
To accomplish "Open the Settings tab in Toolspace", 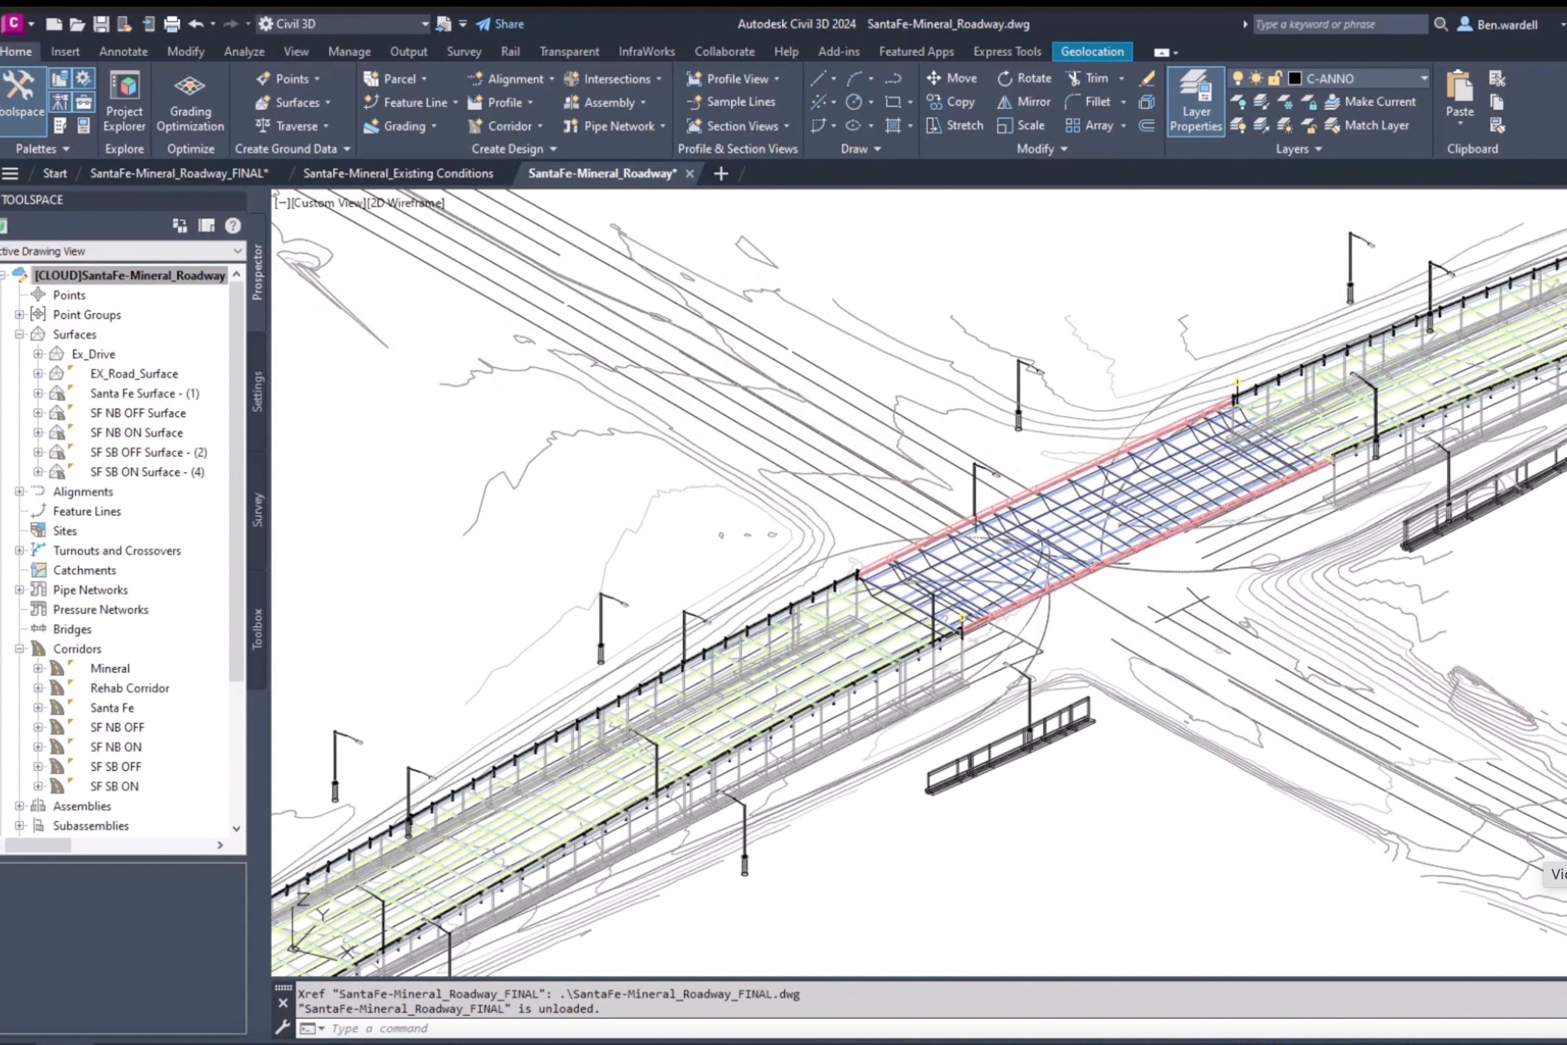I will (x=258, y=392).
